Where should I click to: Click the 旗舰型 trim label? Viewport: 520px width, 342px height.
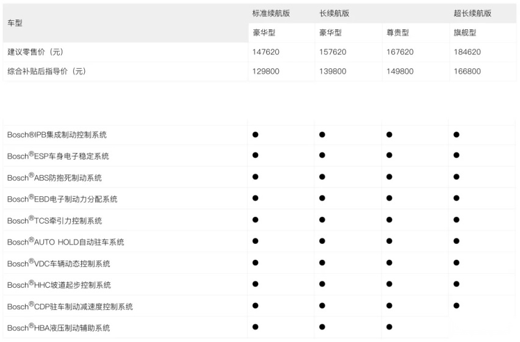(x=464, y=32)
